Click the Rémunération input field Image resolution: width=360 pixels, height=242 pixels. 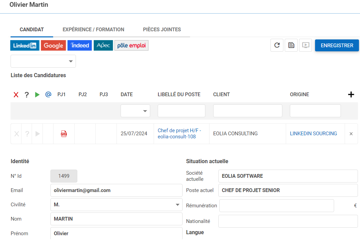276,206
